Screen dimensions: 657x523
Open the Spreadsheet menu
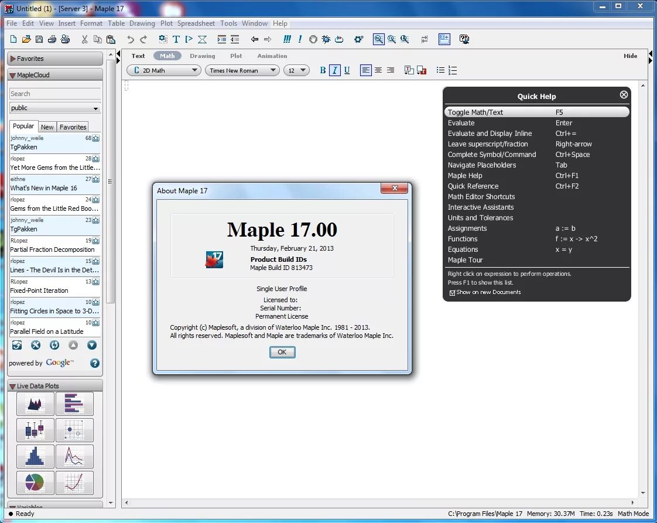[196, 23]
